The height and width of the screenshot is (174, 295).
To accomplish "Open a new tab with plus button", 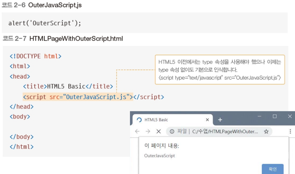I will point(220,120).
